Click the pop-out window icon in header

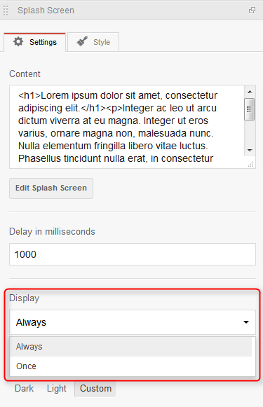click(252, 11)
